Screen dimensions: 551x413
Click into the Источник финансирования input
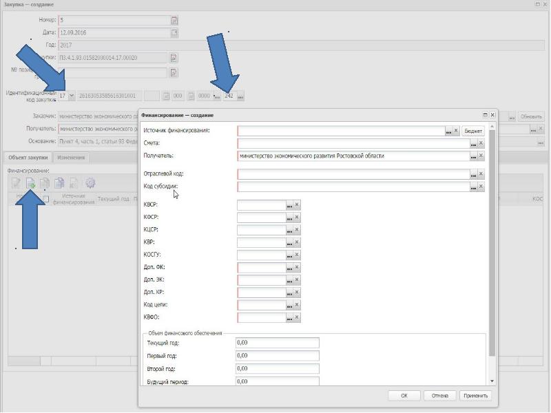point(341,131)
